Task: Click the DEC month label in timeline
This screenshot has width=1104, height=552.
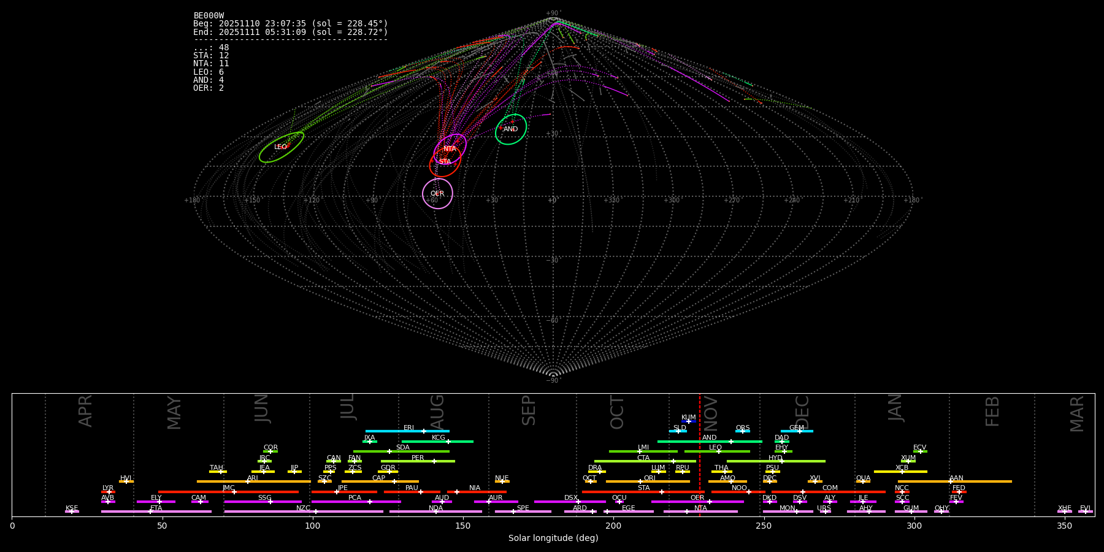Action: 802,412
